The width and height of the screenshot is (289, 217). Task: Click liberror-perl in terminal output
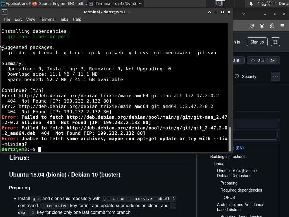(x=51, y=36)
